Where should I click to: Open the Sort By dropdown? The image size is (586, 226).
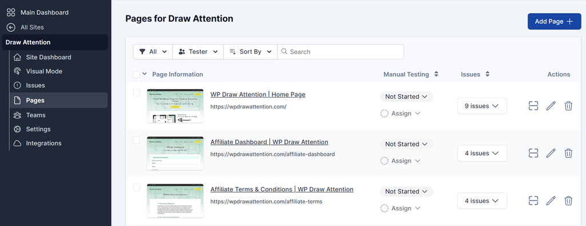(x=251, y=51)
